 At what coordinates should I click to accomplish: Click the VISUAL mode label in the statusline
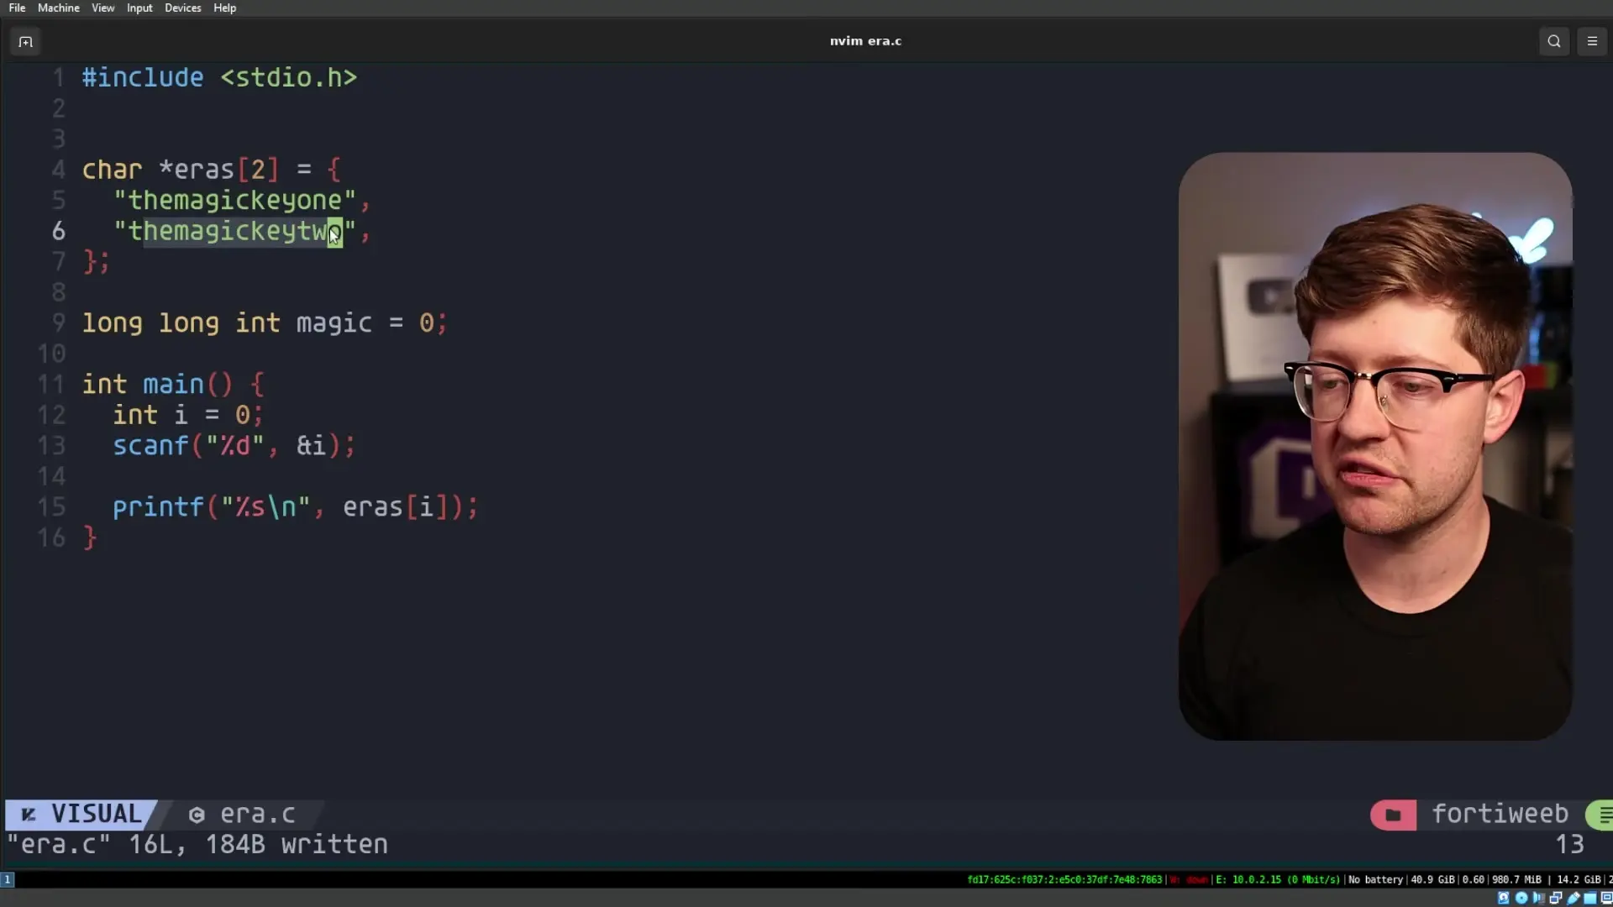(x=96, y=814)
